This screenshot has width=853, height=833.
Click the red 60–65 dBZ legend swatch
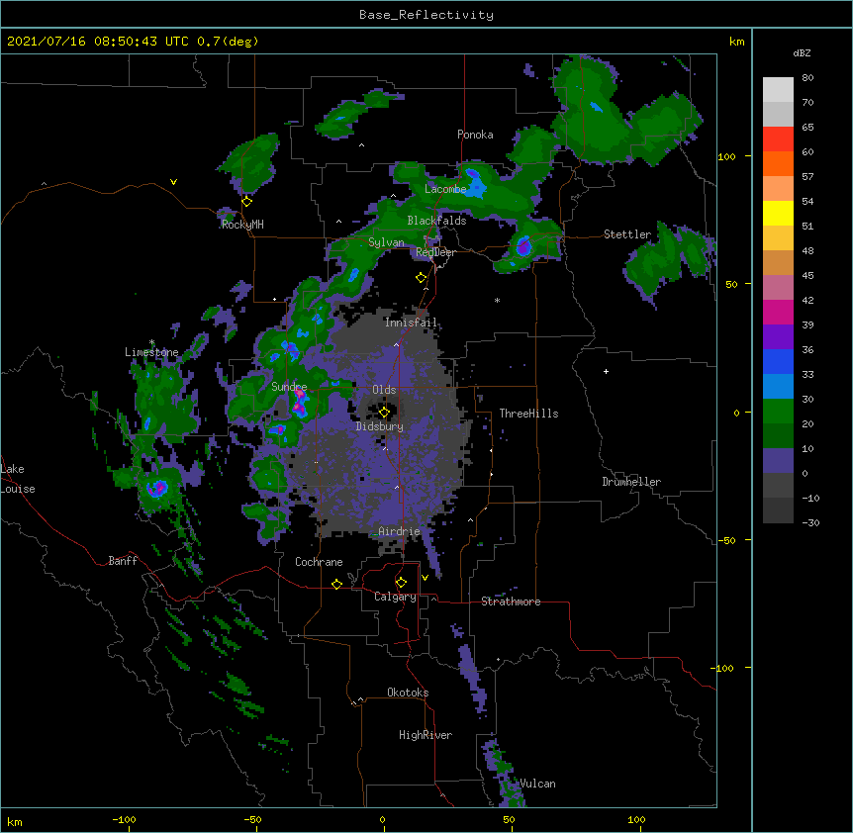click(778, 139)
